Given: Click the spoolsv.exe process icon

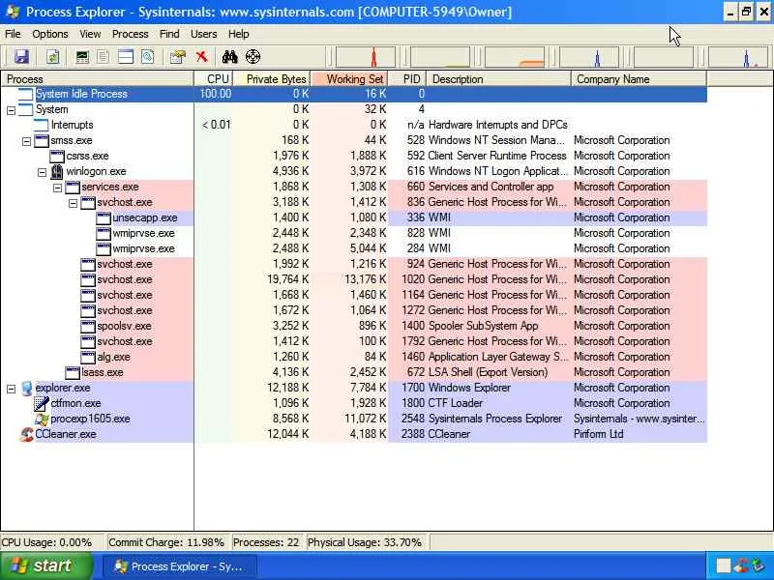Looking at the screenshot, I should 88,327.
